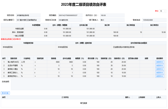Click the 文件名 column edit icon
This screenshot has width=168, height=109.
coord(62,97)
